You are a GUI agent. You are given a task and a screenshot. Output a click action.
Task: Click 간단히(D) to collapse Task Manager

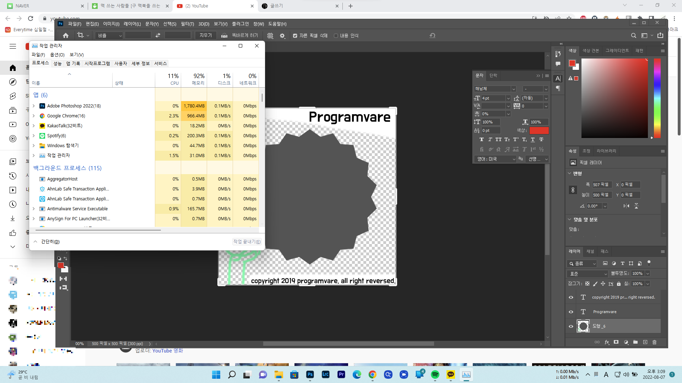click(x=50, y=242)
